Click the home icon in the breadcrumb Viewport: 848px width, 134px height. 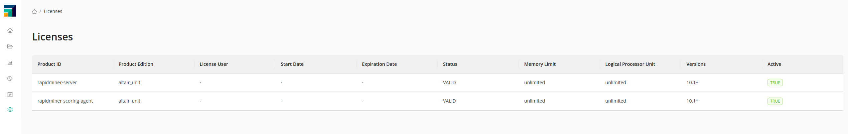coord(34,11)
